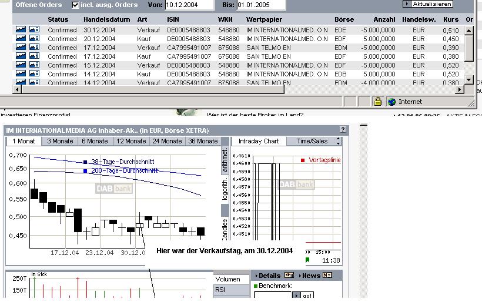This screenshot has height=302, width=482.
Task: Click the ISIN column header
Action: pyautogui.click(x=173, y=19)
